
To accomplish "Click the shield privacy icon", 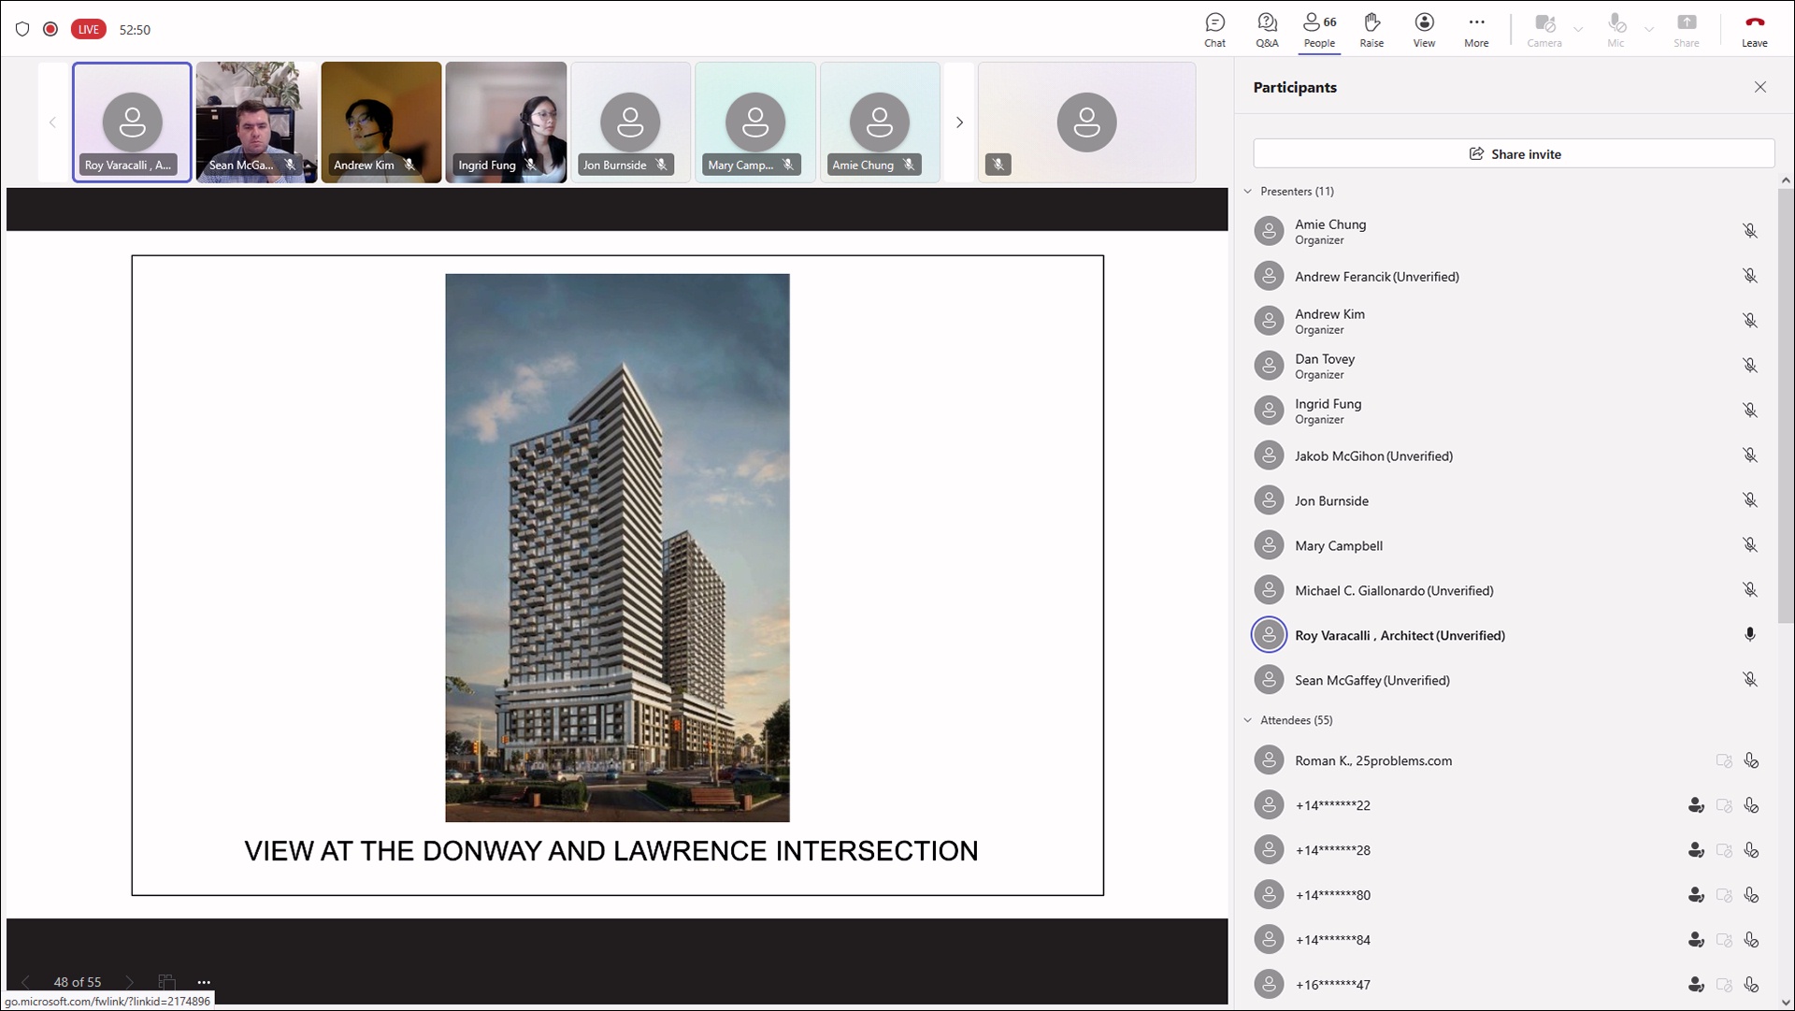I will 22,29.
